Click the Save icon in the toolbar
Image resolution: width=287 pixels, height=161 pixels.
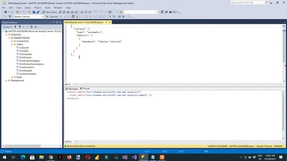tap(34, 12)
